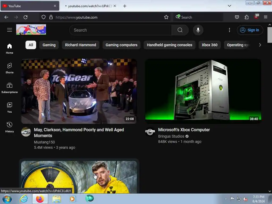Show hidden system tray icons
This screenshot has height=204, width=272.
(226, 199)
